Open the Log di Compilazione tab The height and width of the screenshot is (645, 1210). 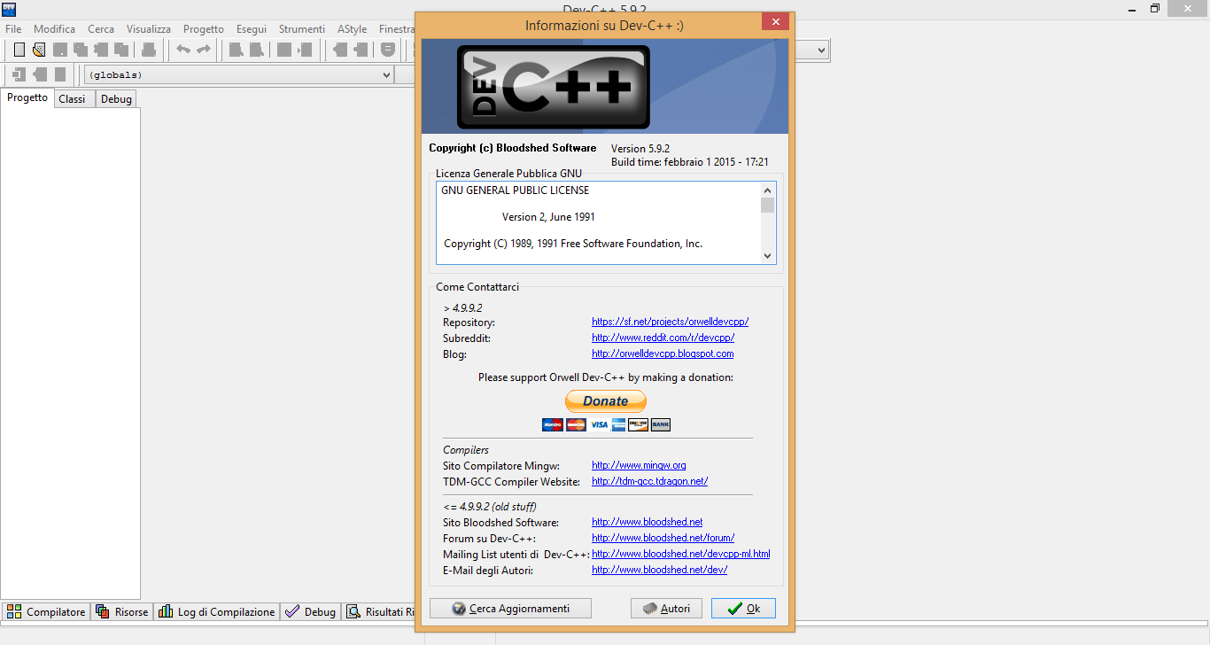click(x=217, y=611)
